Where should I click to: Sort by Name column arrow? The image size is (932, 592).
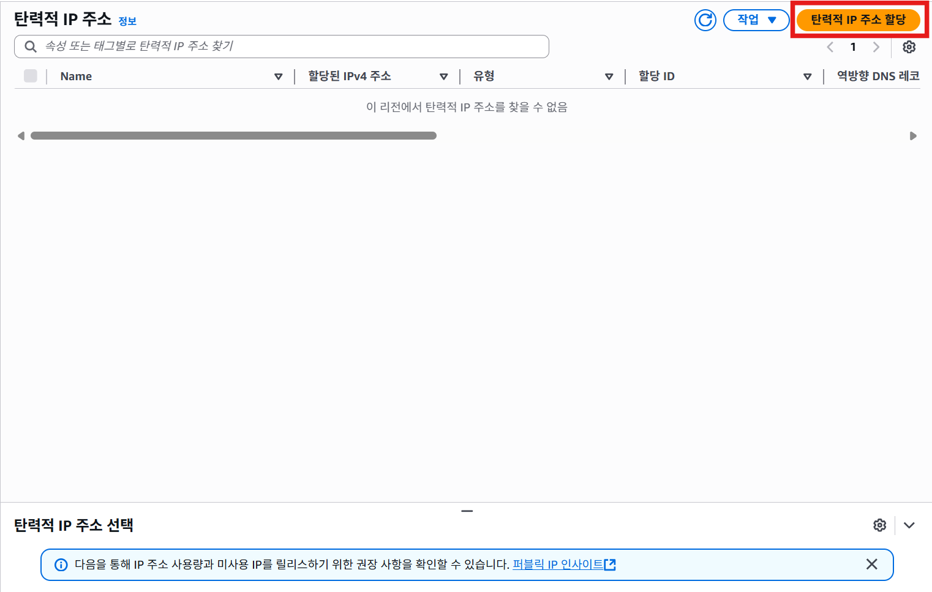[279, 77]
